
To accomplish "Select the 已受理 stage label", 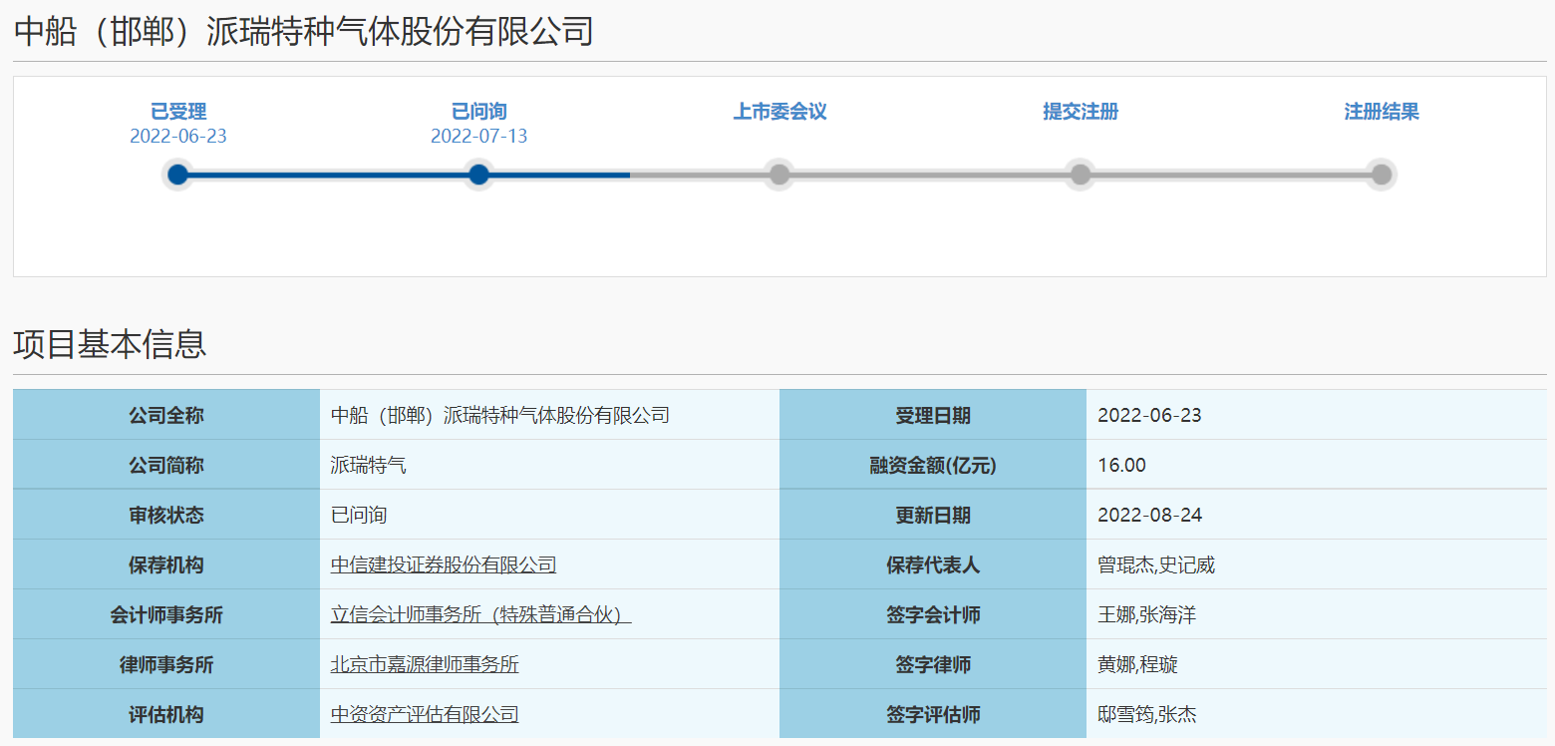I will (178, 112).
